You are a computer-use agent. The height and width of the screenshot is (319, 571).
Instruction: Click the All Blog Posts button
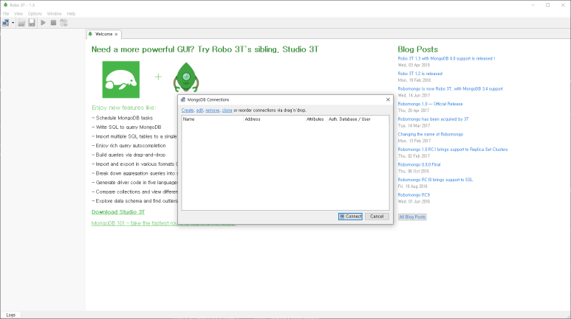pos(412,217)
